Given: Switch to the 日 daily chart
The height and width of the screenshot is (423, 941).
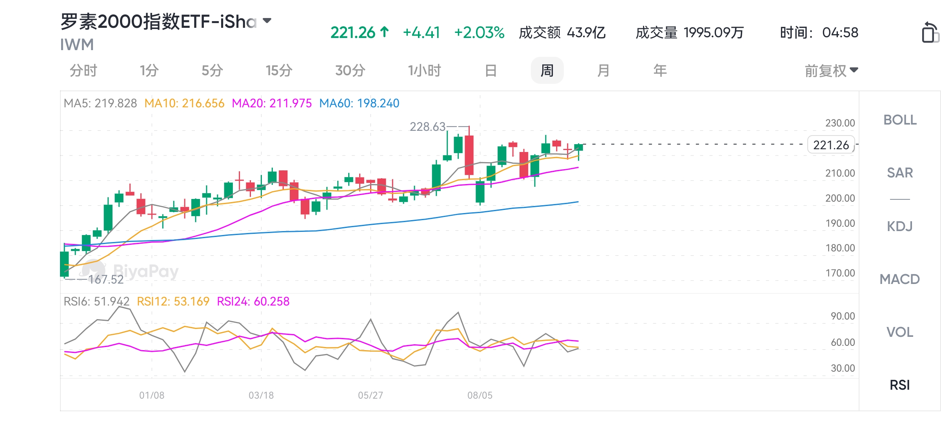Looking at the screenshot, I should [x=491, y=70].
